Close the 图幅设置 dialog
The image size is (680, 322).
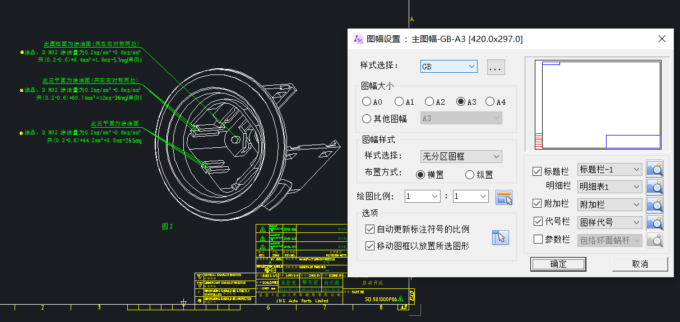pos(662,39)
